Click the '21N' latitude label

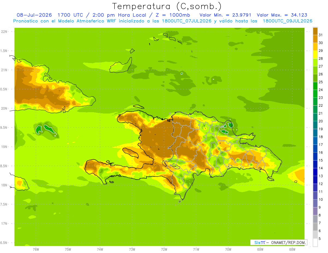(x=4, y=70)
